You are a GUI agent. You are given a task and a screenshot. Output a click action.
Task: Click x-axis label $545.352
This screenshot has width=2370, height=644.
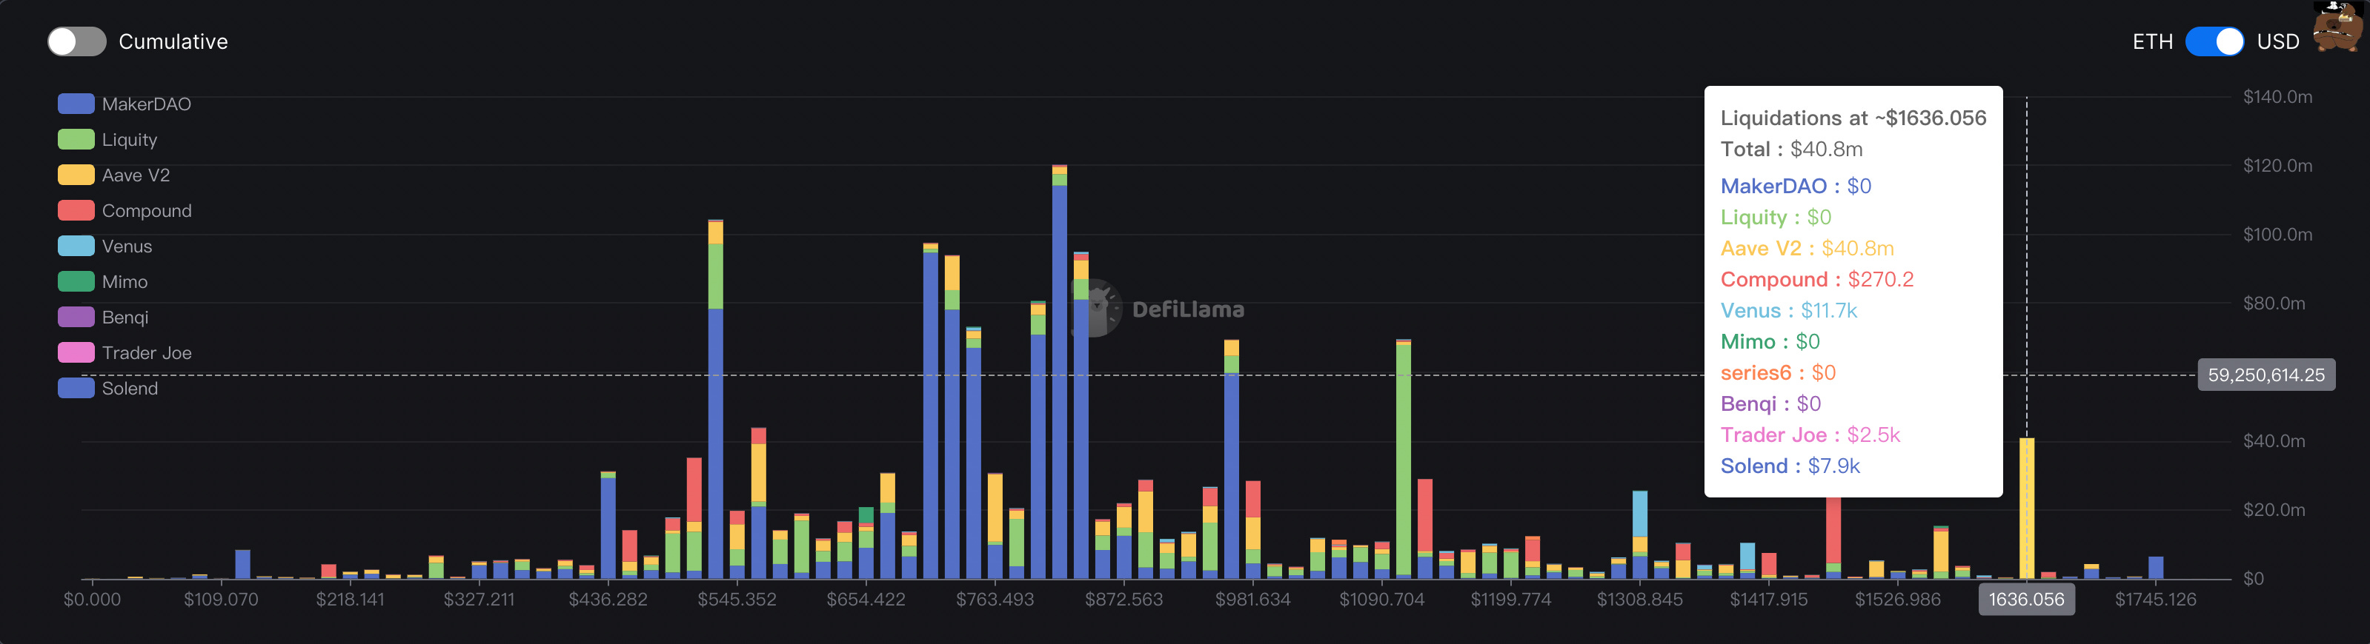tap(737, 599)
